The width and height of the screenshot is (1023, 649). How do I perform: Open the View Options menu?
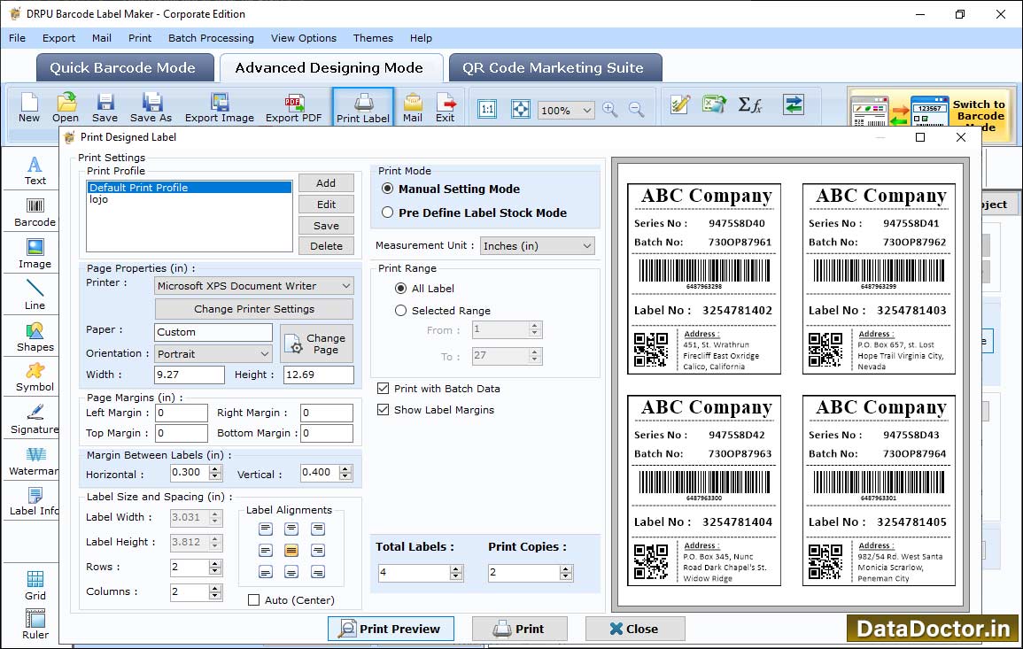pyautogui.click(x=304, y=38)
